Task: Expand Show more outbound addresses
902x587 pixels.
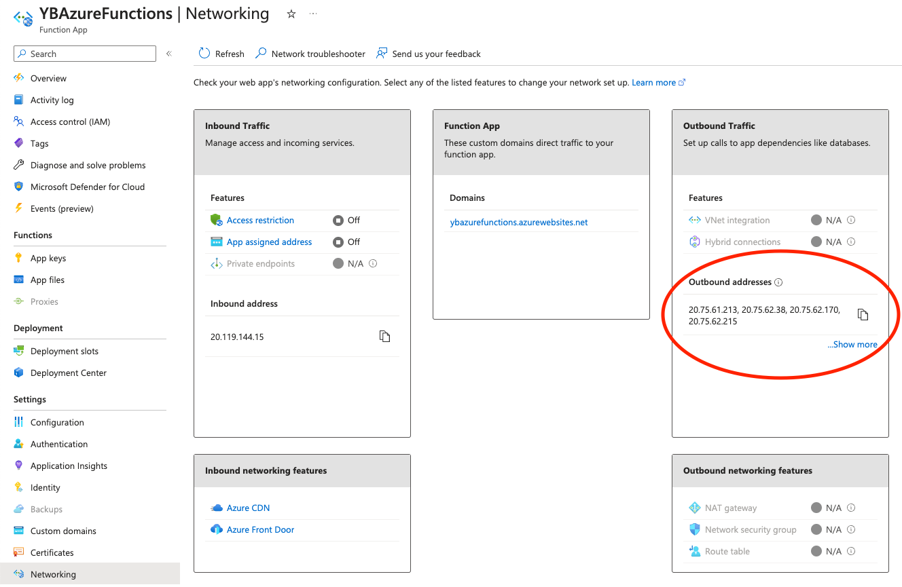Action: coord(852,344)
